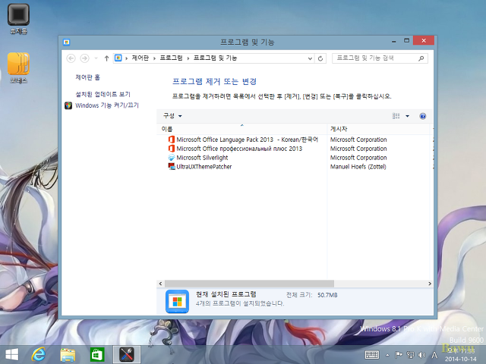The width and height of the screenshot is (486, 364).
Task: Click Microsoft Corporation publisher of Silverlight
Action: click(x=358, y=158)
